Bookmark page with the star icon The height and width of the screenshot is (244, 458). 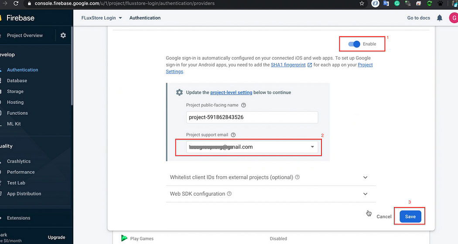362,3
